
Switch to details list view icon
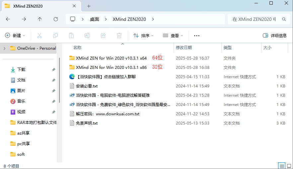pyautogui.click(x=282, y=166)
